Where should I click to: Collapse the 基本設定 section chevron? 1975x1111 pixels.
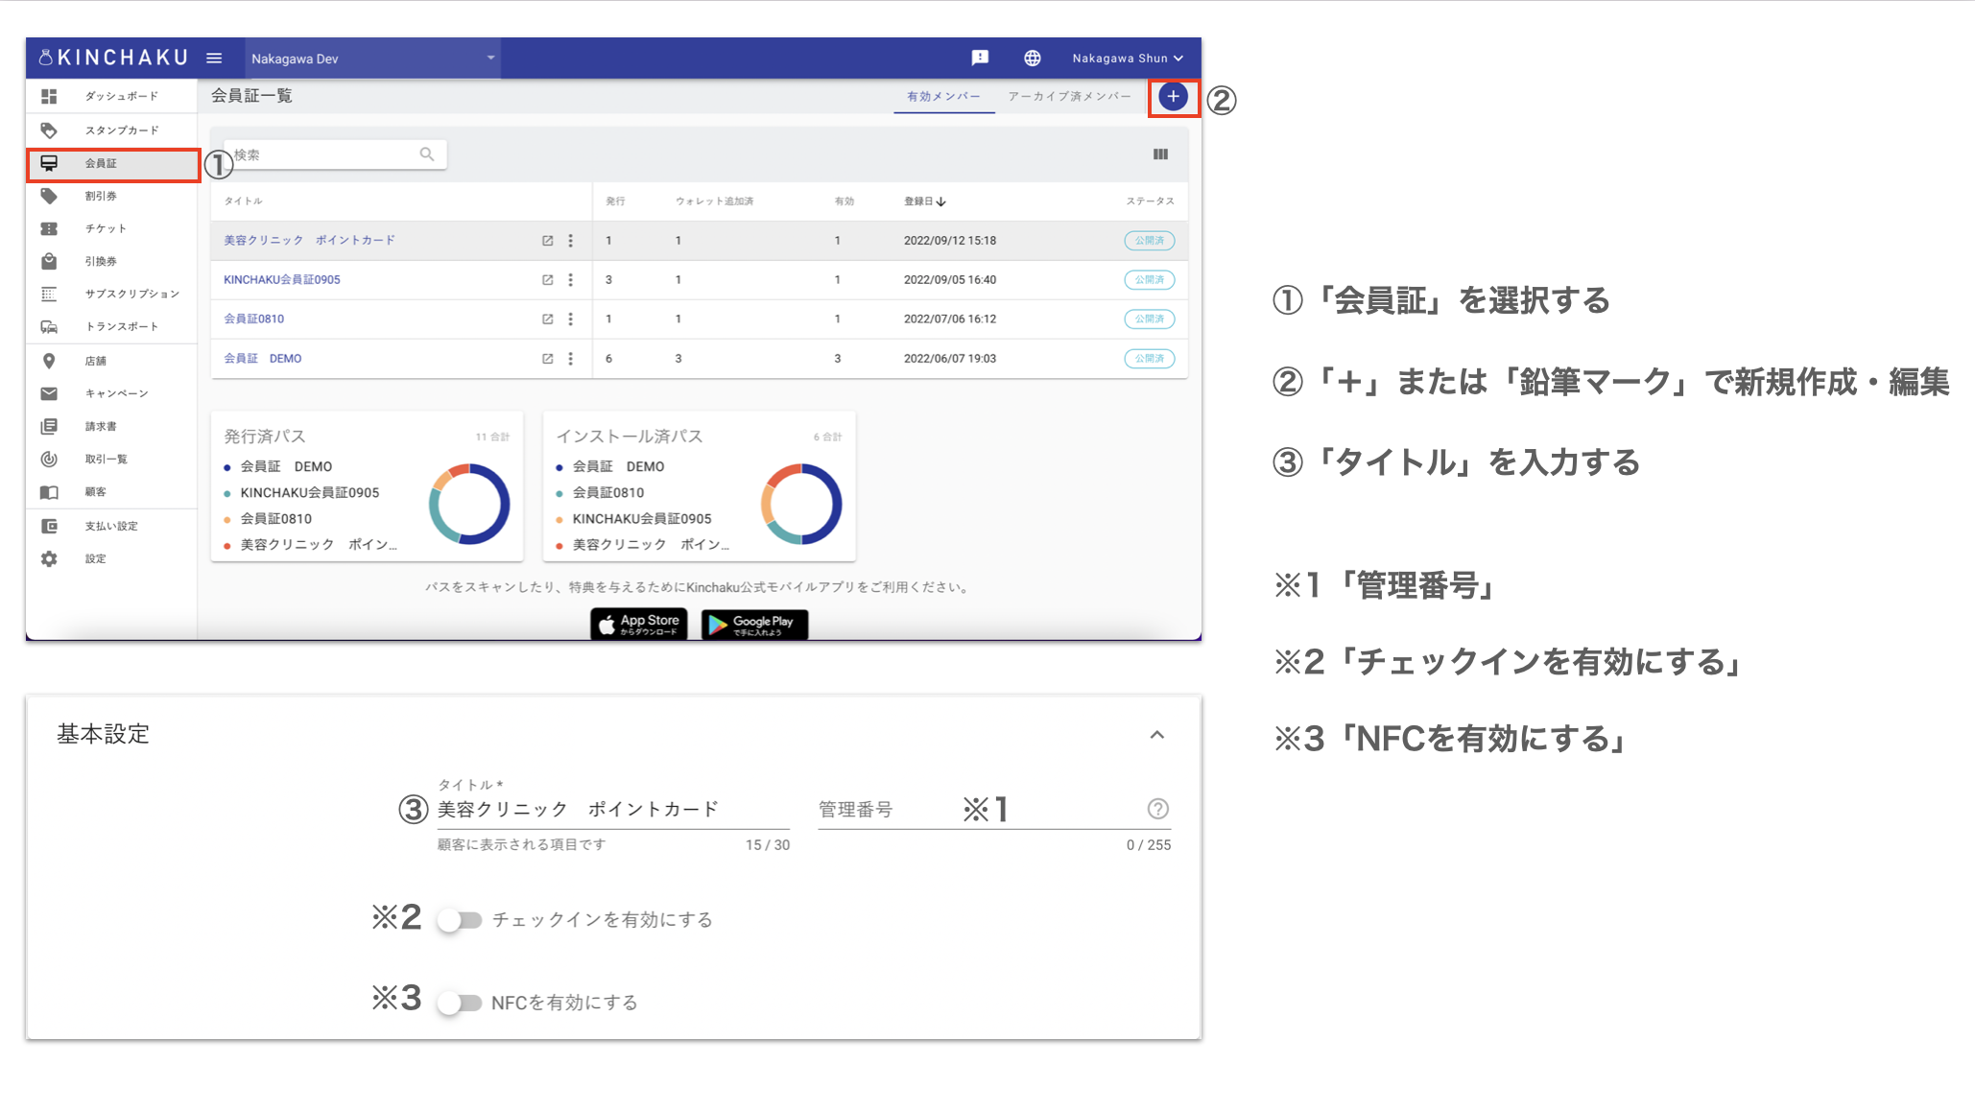click(x=1156, y=735)
